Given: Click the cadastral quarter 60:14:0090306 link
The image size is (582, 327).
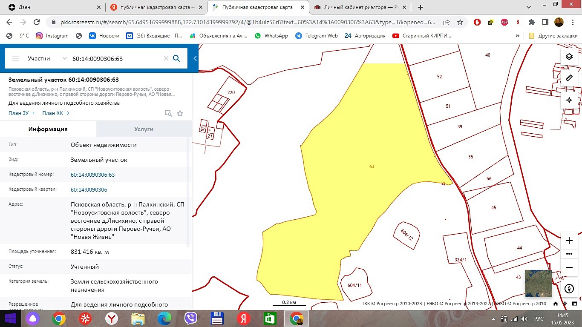Looking at the screenshot, I should (x=89, y=190).
